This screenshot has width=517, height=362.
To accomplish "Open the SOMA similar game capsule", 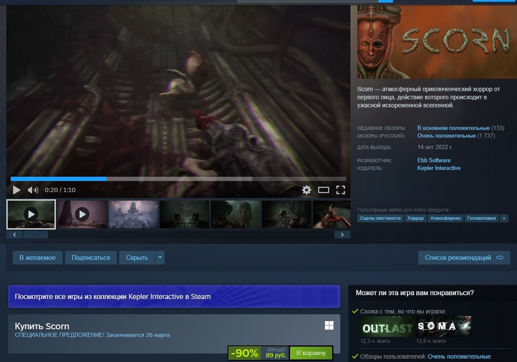I will click(x=443, y=327).
